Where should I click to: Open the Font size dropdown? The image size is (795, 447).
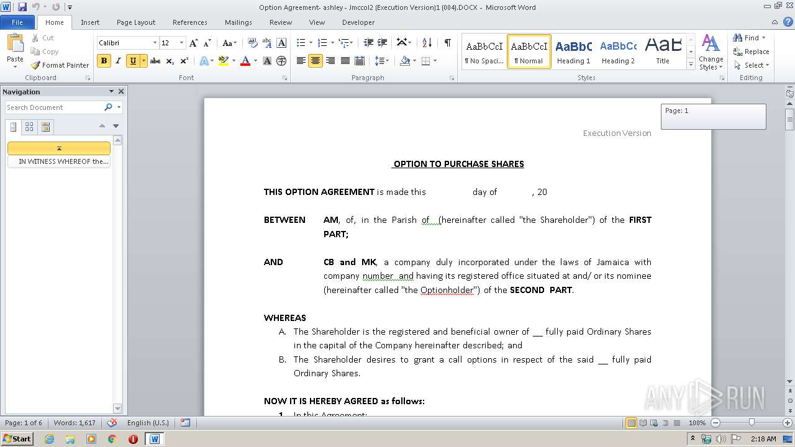[181, 43]
